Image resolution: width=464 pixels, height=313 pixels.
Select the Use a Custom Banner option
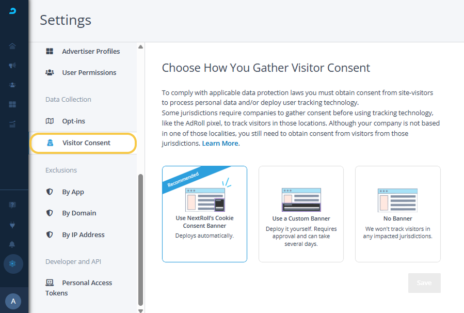click(x=301, y=214)
